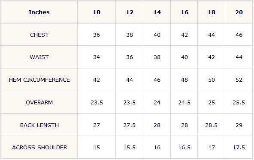
Task: Click the OVERARM row label
Action: point(39,103)
